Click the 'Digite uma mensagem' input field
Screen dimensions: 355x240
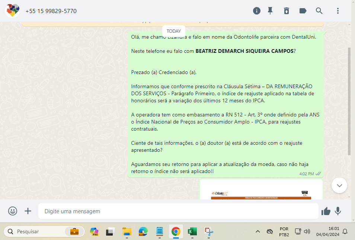pyautogui.click(x=179, y=211)
